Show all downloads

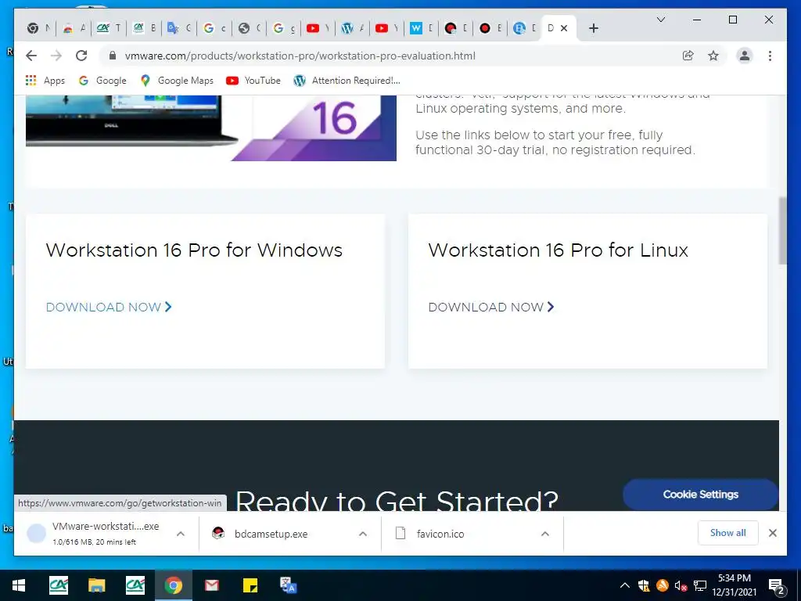pos(727,533)
